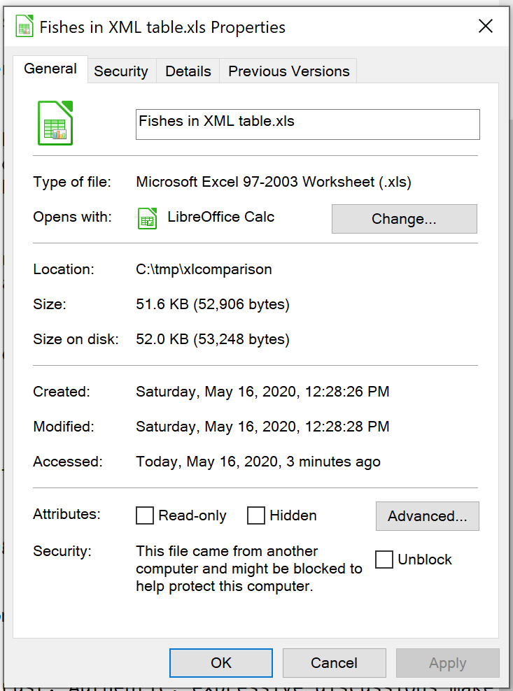Click the 'LibreOffice Calc' program name text
Screen dimensions: 513x691
tap(221, 217)
